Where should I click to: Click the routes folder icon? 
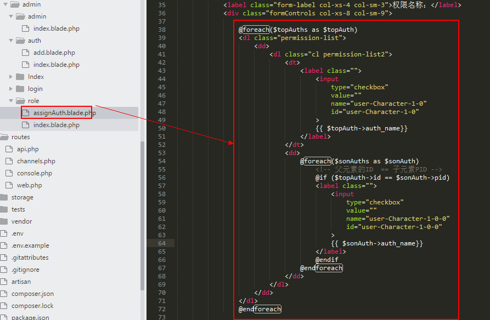click(4, 137)
